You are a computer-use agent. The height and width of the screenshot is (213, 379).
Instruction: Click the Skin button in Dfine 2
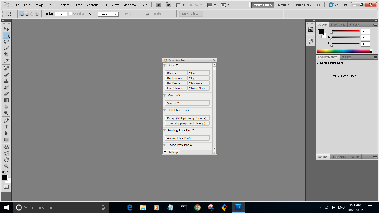198,73
